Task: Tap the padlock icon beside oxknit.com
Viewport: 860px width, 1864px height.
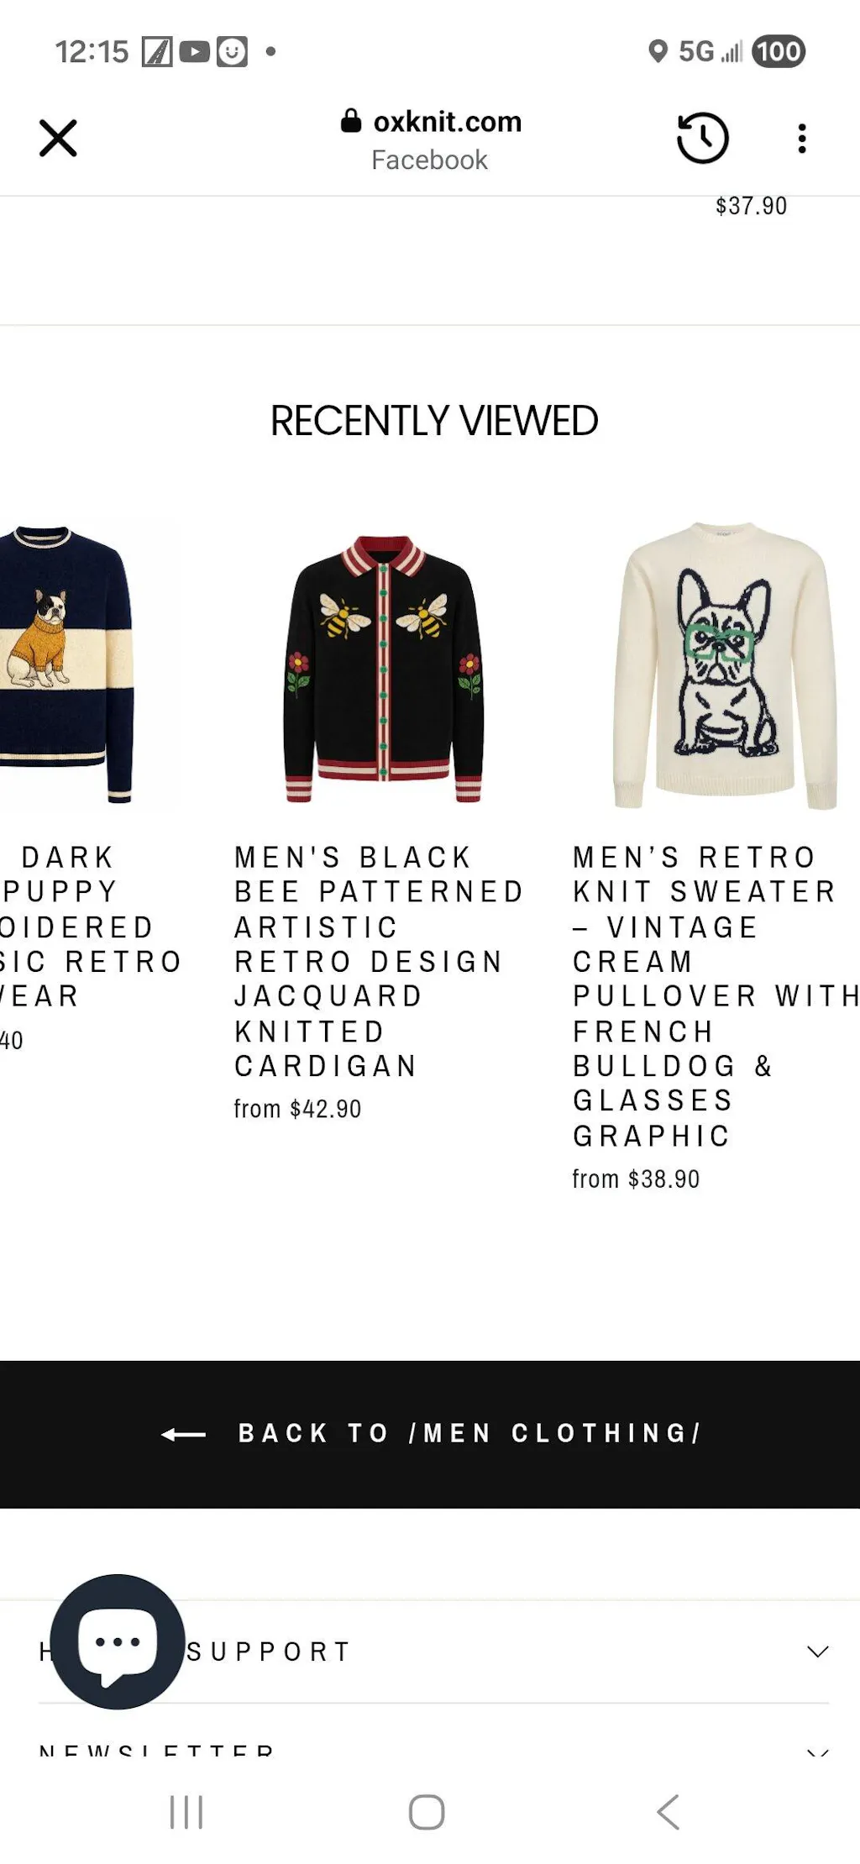Action: 350,121
